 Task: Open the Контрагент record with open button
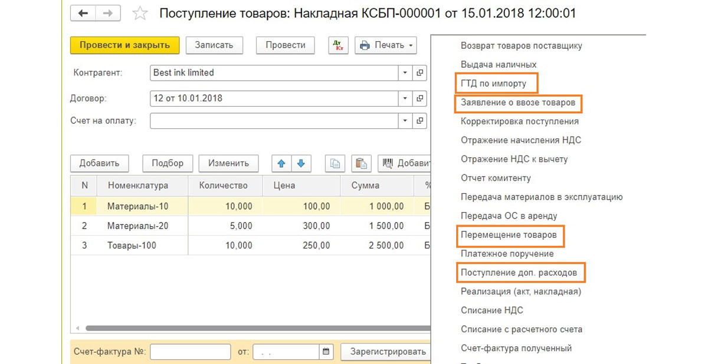click(x=420, y=73)
